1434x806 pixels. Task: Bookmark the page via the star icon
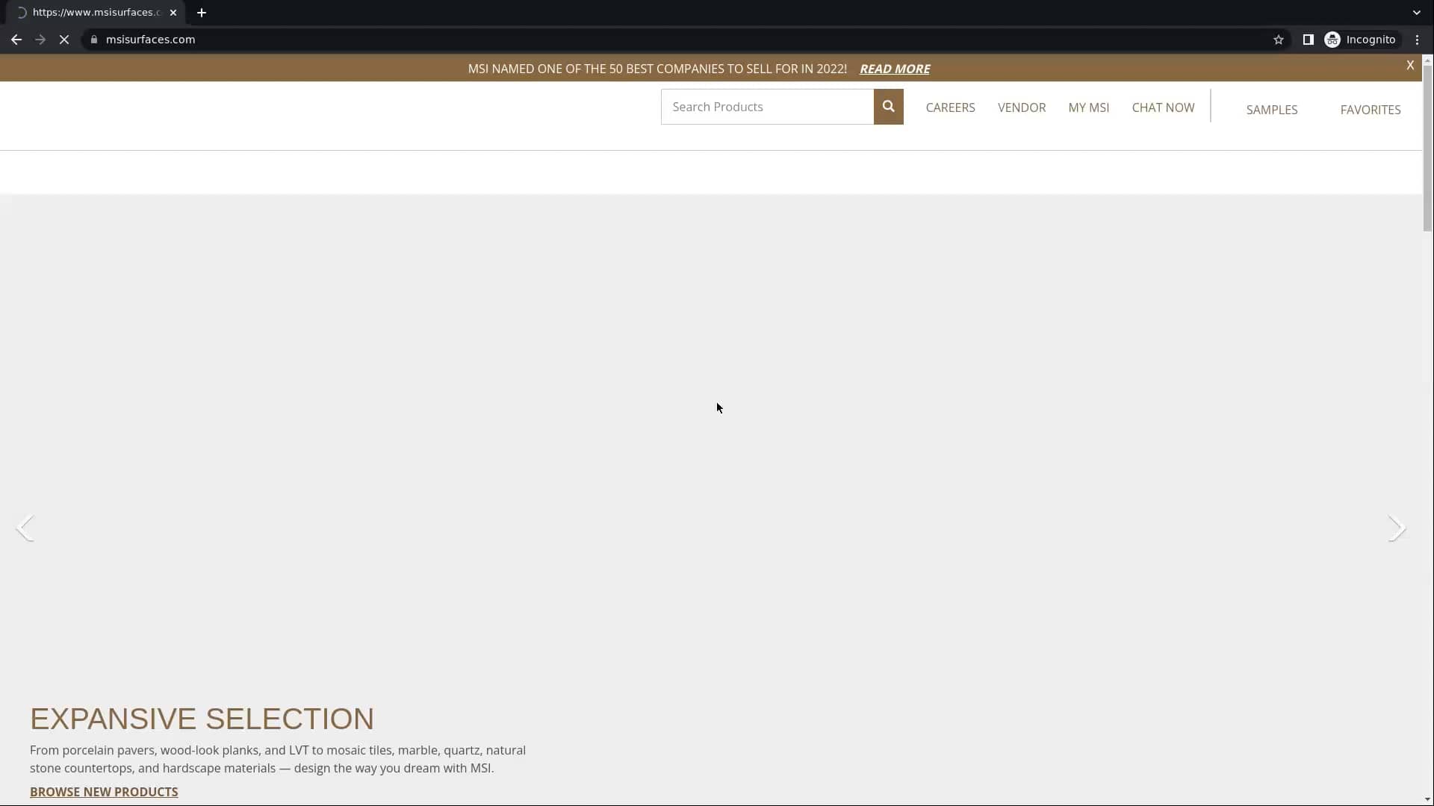[x=1278, y=40]
